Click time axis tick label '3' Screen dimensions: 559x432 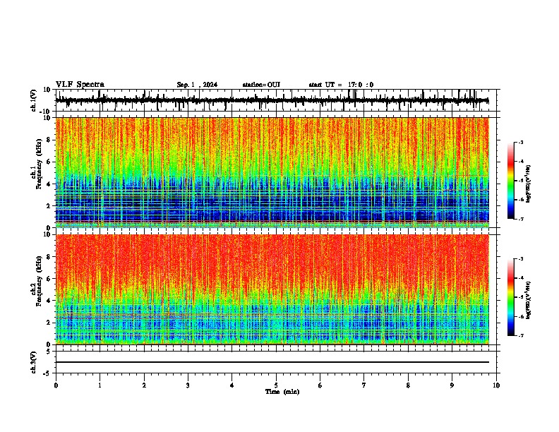coord(188,385)
